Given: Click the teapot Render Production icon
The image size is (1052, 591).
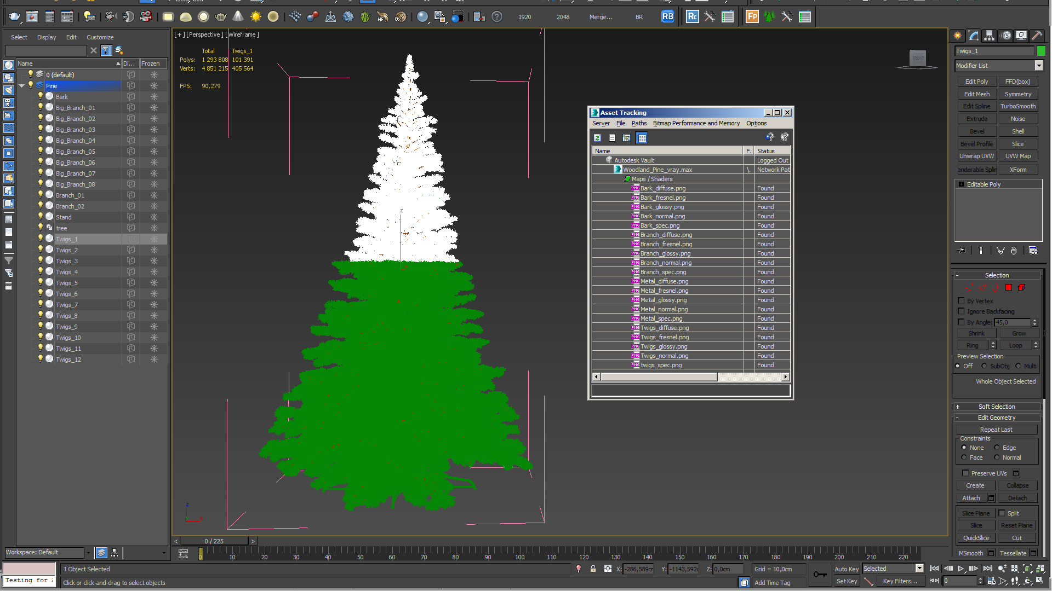Looking at the screenshot, I should point(15,17).
